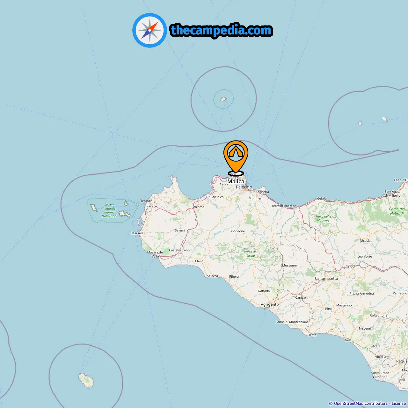This screenshot has width=408, height=408.
Task: Open thecampedia.com title text
Action: [221, 30]
